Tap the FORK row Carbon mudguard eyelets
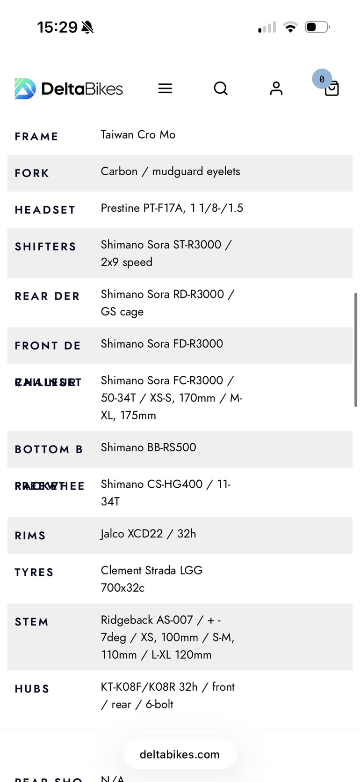This screenshot has width=360, height=782. (x=170, y=171)
